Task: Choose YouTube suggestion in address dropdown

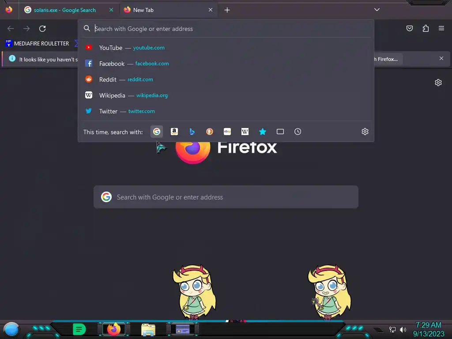Action: [x=226, y=48]
